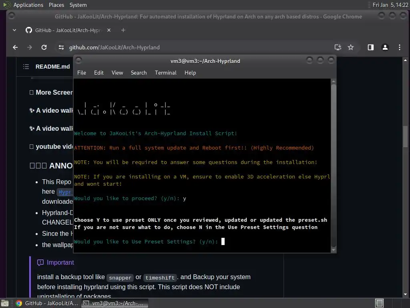Click the show desktop icon in bottom panel

pos(5,303)
